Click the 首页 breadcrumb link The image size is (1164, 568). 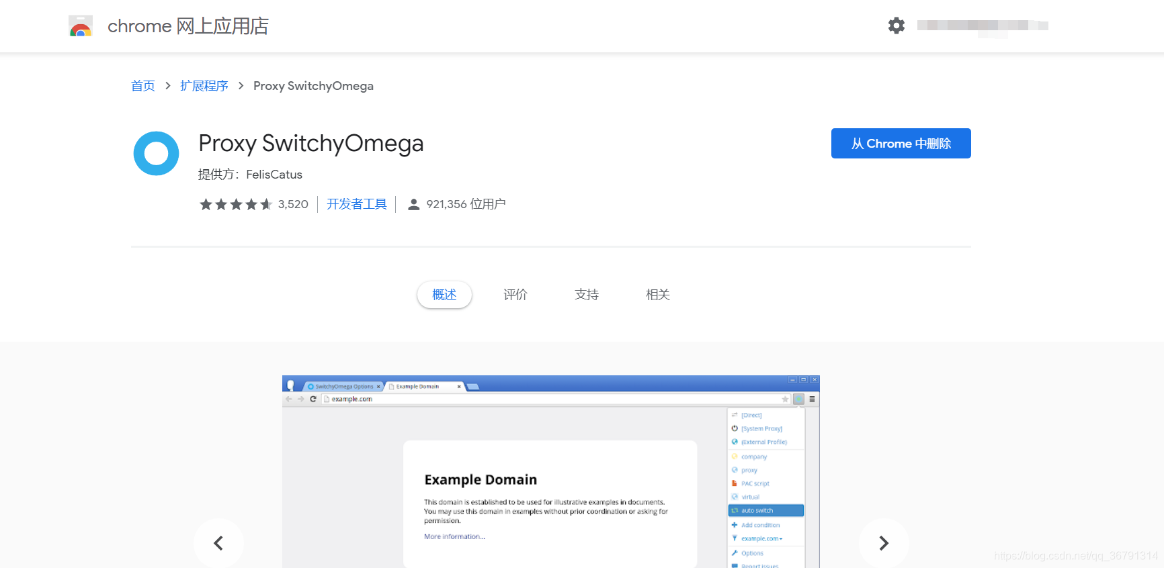pos(143,86)
